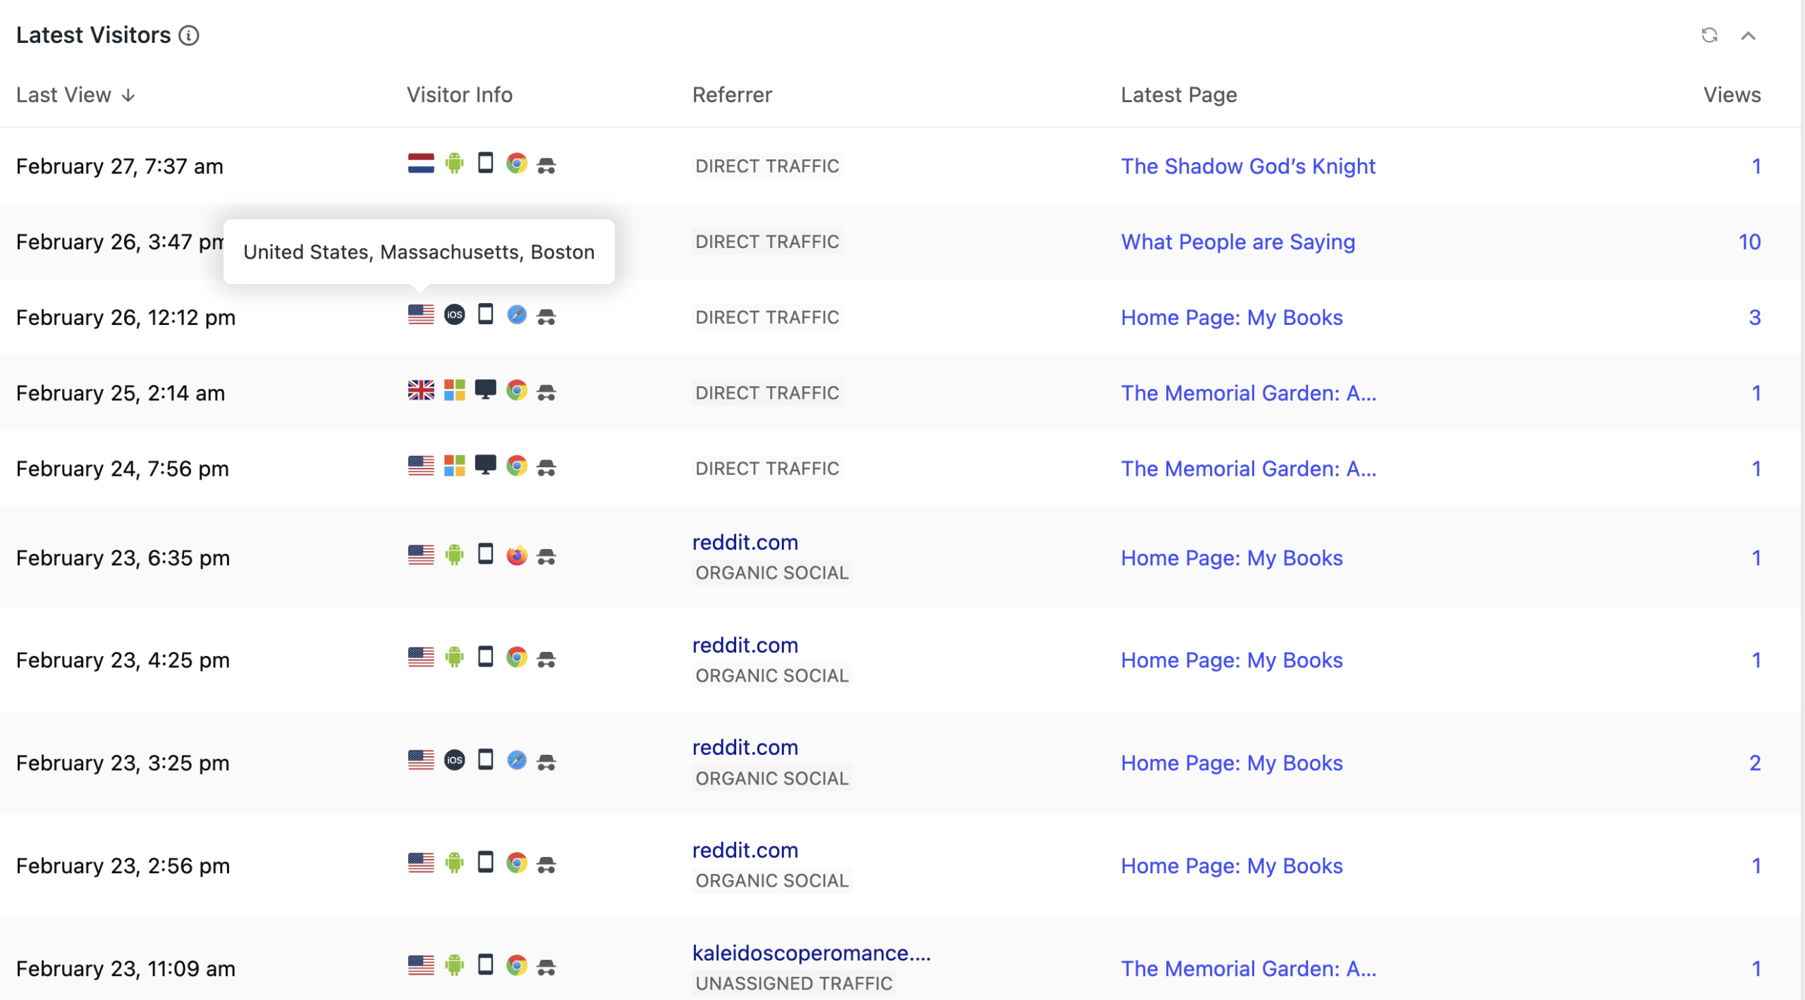Click the Referrer column header
The width and height of the screenshot is (1805, 1000).
tap(732, 95)
